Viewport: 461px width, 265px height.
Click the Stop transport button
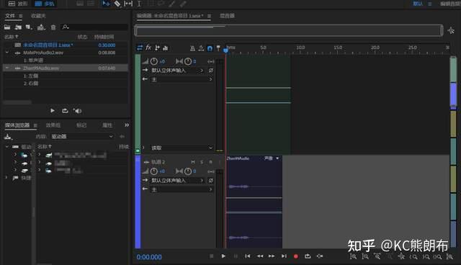[211, 256]
